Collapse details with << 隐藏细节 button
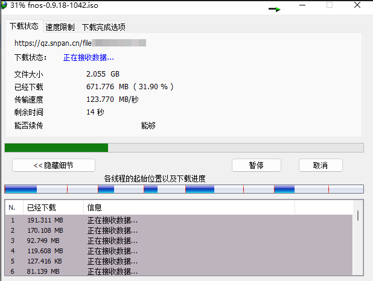373x281 pixels. click(54, 165)
